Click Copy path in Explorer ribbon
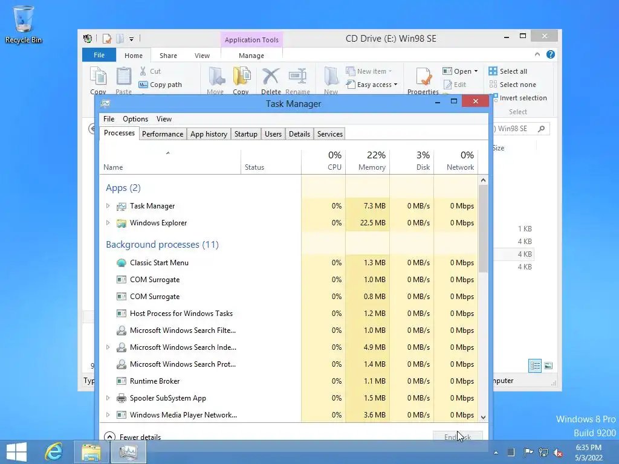The image size is (619, 464). (x=160, y=85)
